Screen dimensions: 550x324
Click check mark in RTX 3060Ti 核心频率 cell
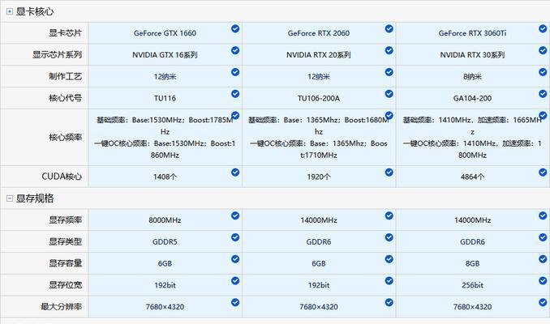point(543,116)
